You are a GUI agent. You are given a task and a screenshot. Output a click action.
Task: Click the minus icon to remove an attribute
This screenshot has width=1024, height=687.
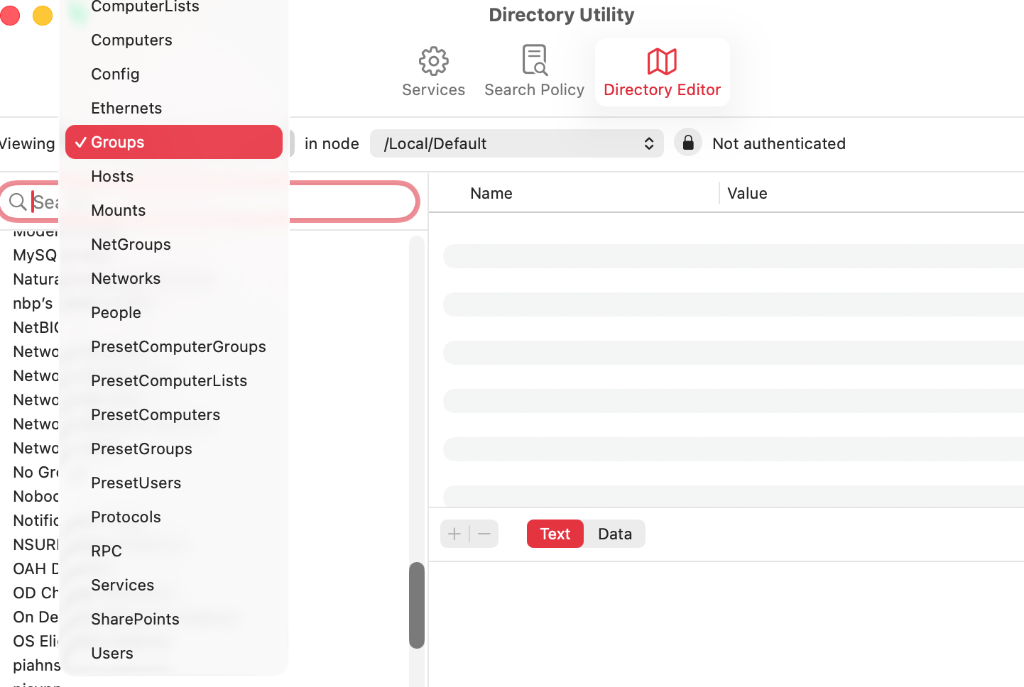(484, 533)
